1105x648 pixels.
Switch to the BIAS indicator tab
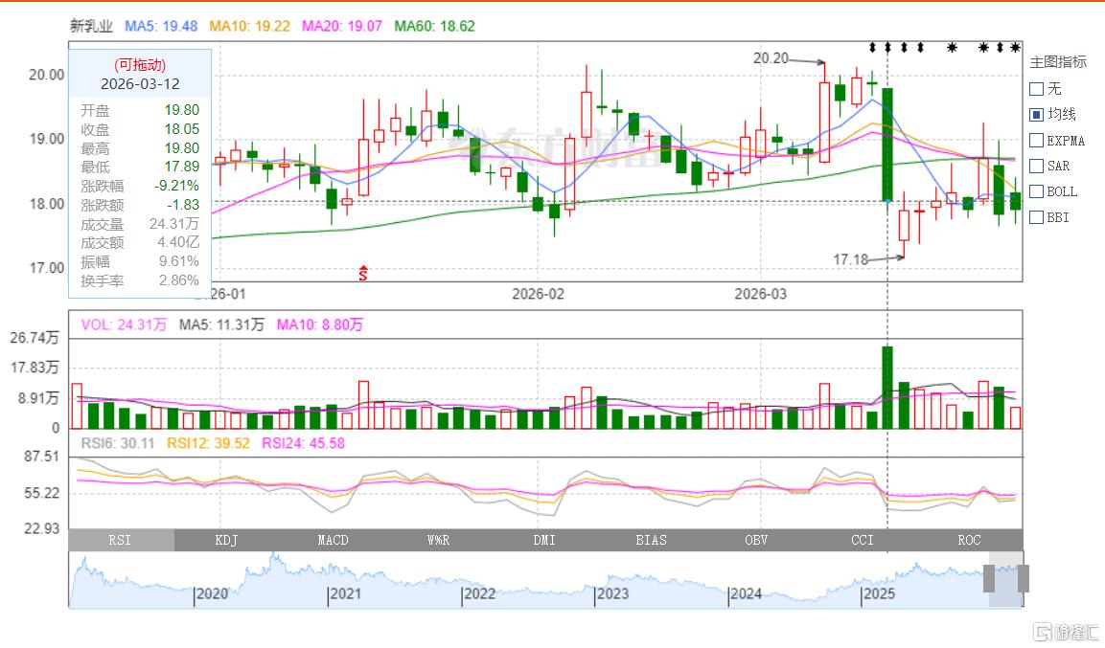tap(651, 540)
